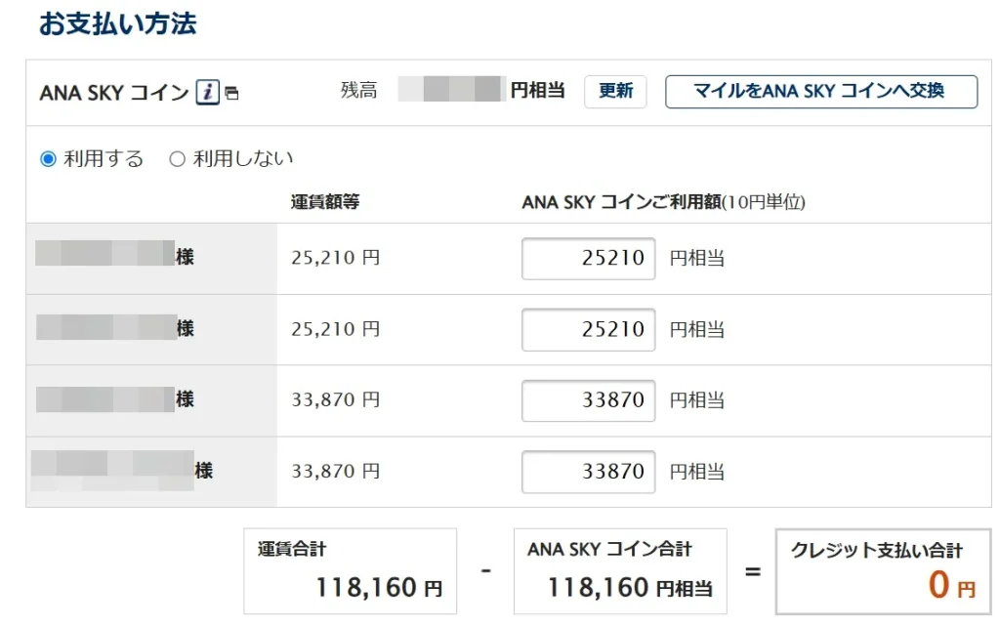Click the third passenger's 33870 coin field
This screenshot has width=1000, height=626.
coord(588,400)
